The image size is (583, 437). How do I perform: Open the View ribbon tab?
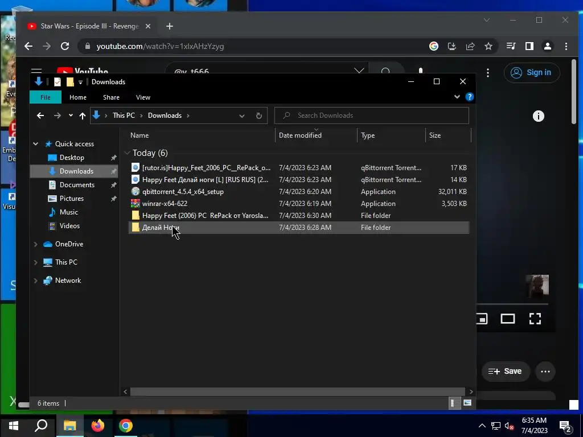(143, 97)
